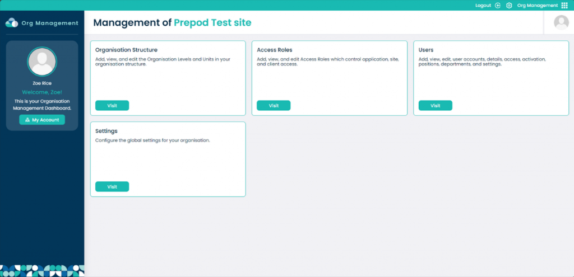Click the Org Management sidebar title

click(50, 23)
